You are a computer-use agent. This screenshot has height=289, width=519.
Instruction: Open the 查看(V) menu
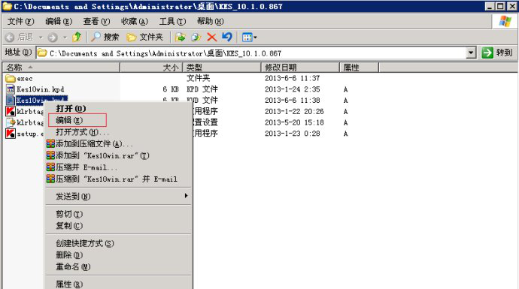[96, 22]
